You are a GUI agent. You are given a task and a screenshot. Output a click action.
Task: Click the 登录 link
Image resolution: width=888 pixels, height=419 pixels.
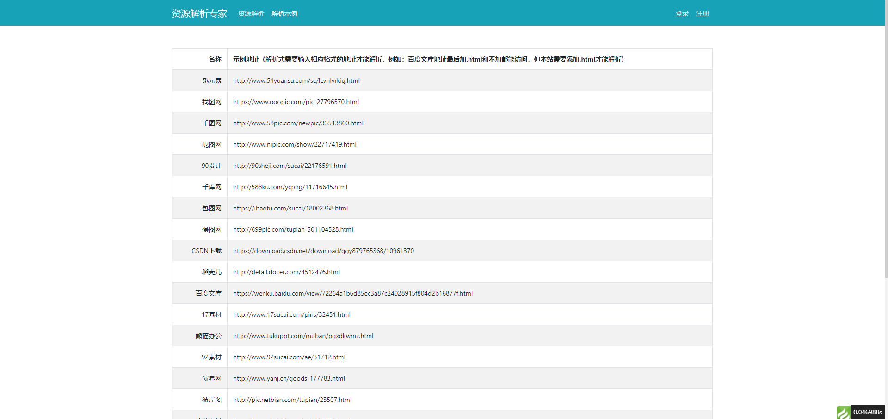point(682,13)
